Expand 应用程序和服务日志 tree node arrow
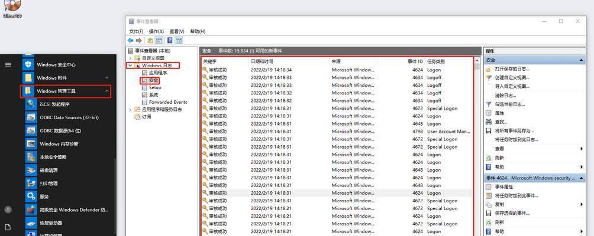This screenshot has width=594, height=236. (x=130, y=110)
